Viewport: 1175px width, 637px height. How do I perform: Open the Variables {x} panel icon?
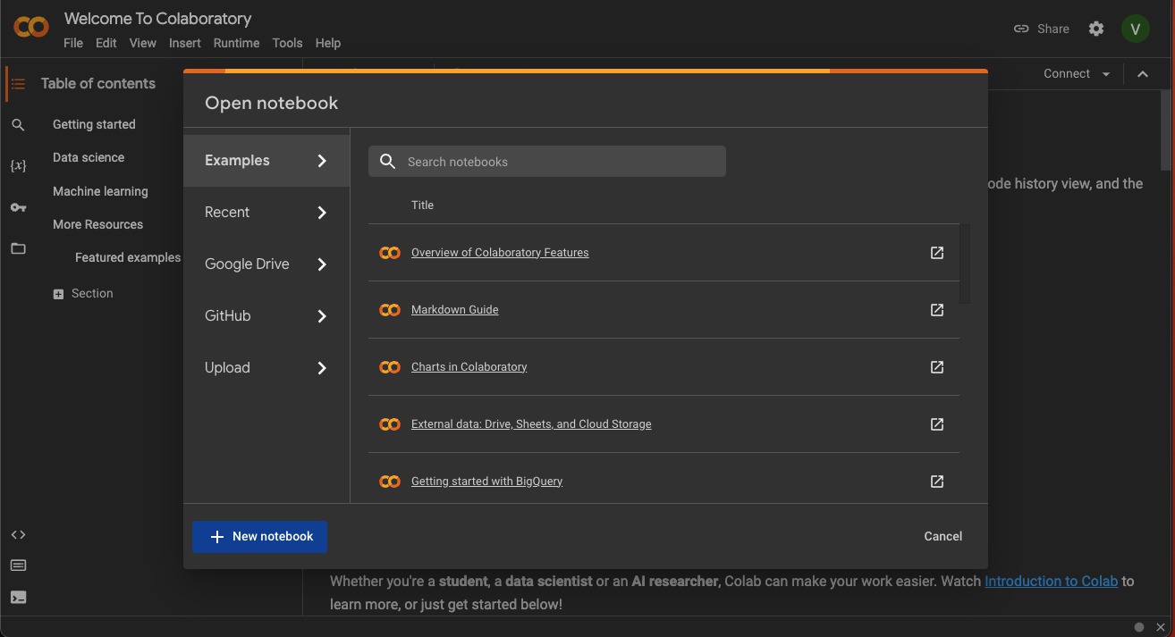pyautogui.click(x=18, y=166)
